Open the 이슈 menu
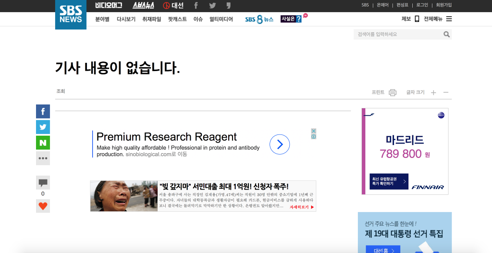This screenshot has width=492, height=253. 198,19
